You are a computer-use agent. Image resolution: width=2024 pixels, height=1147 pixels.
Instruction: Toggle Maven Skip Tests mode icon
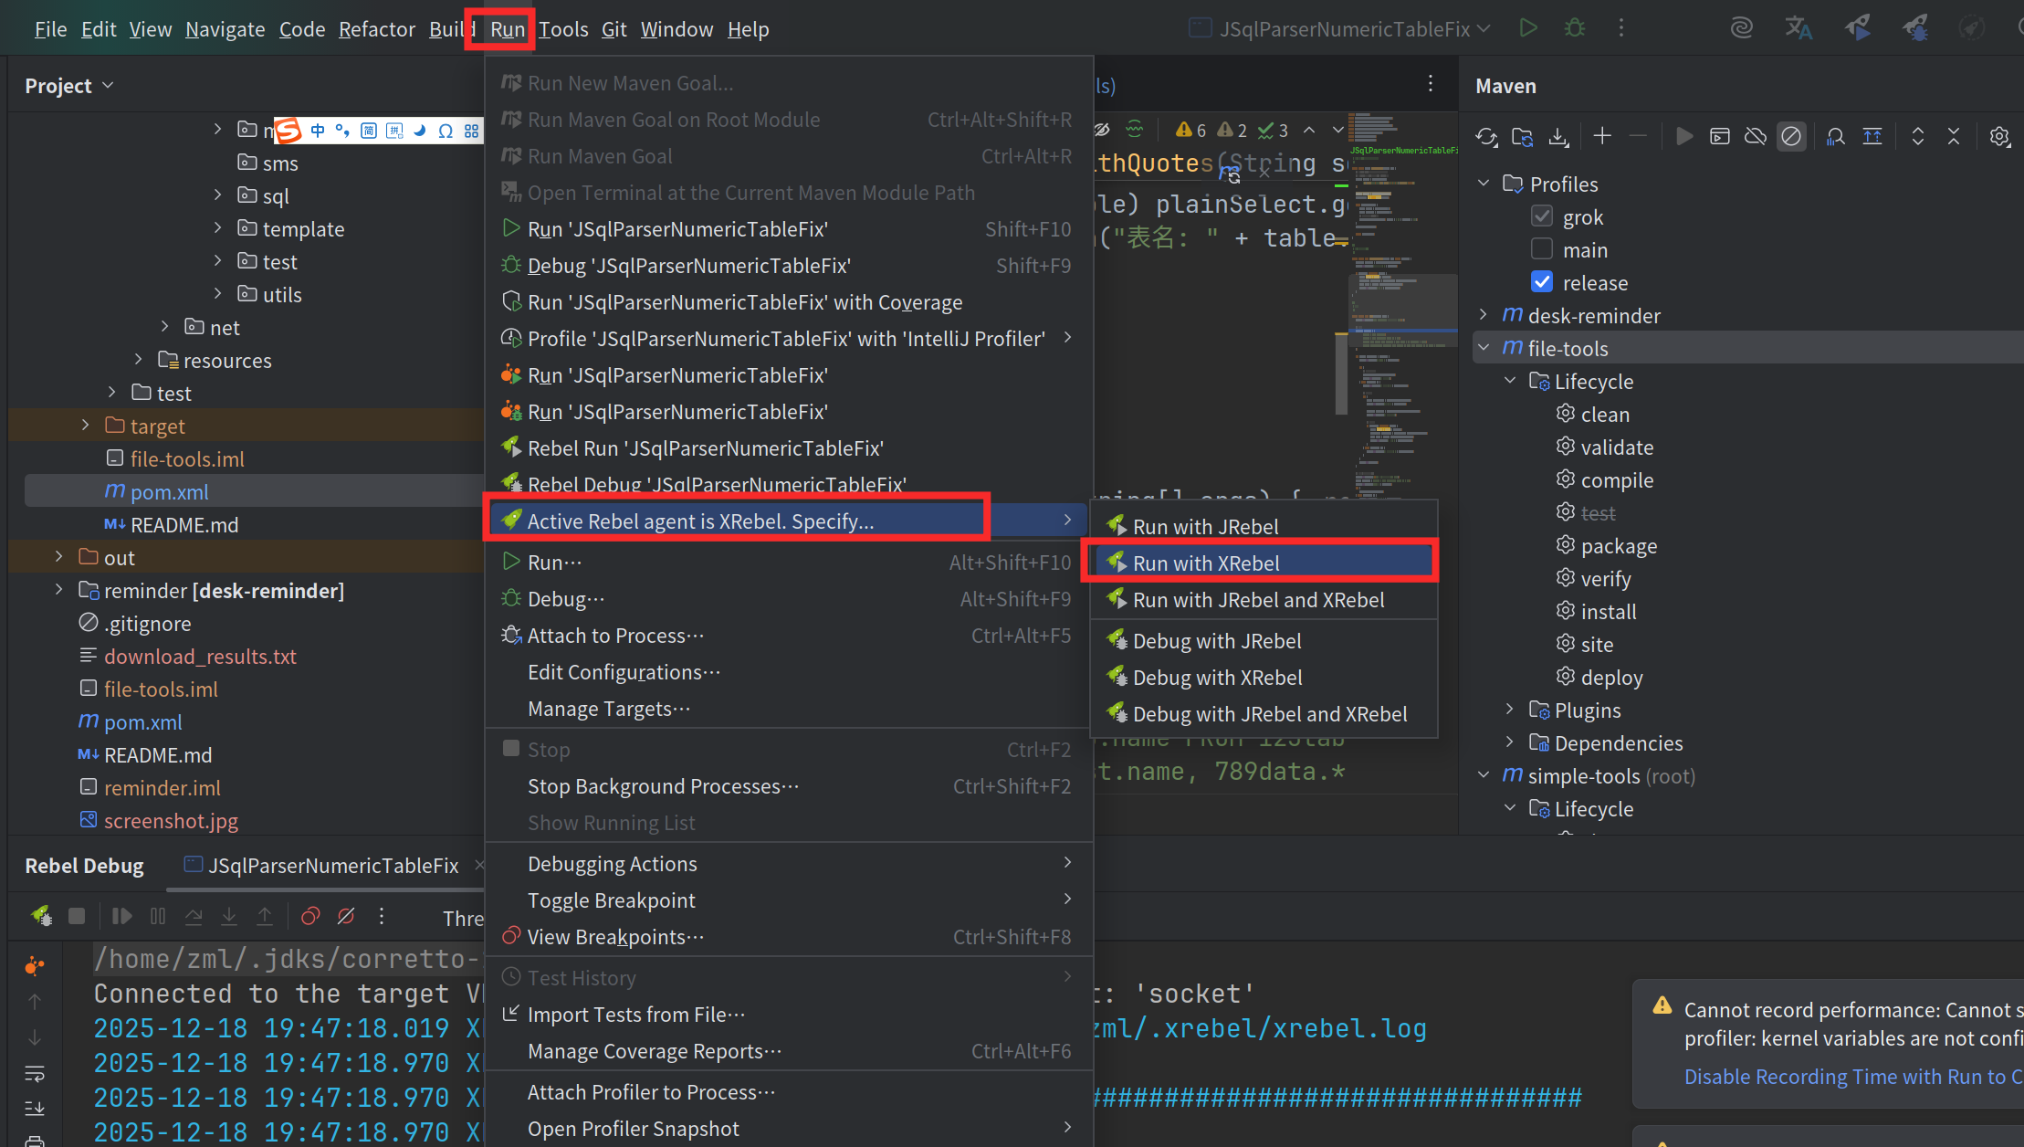pos(1791,137)
